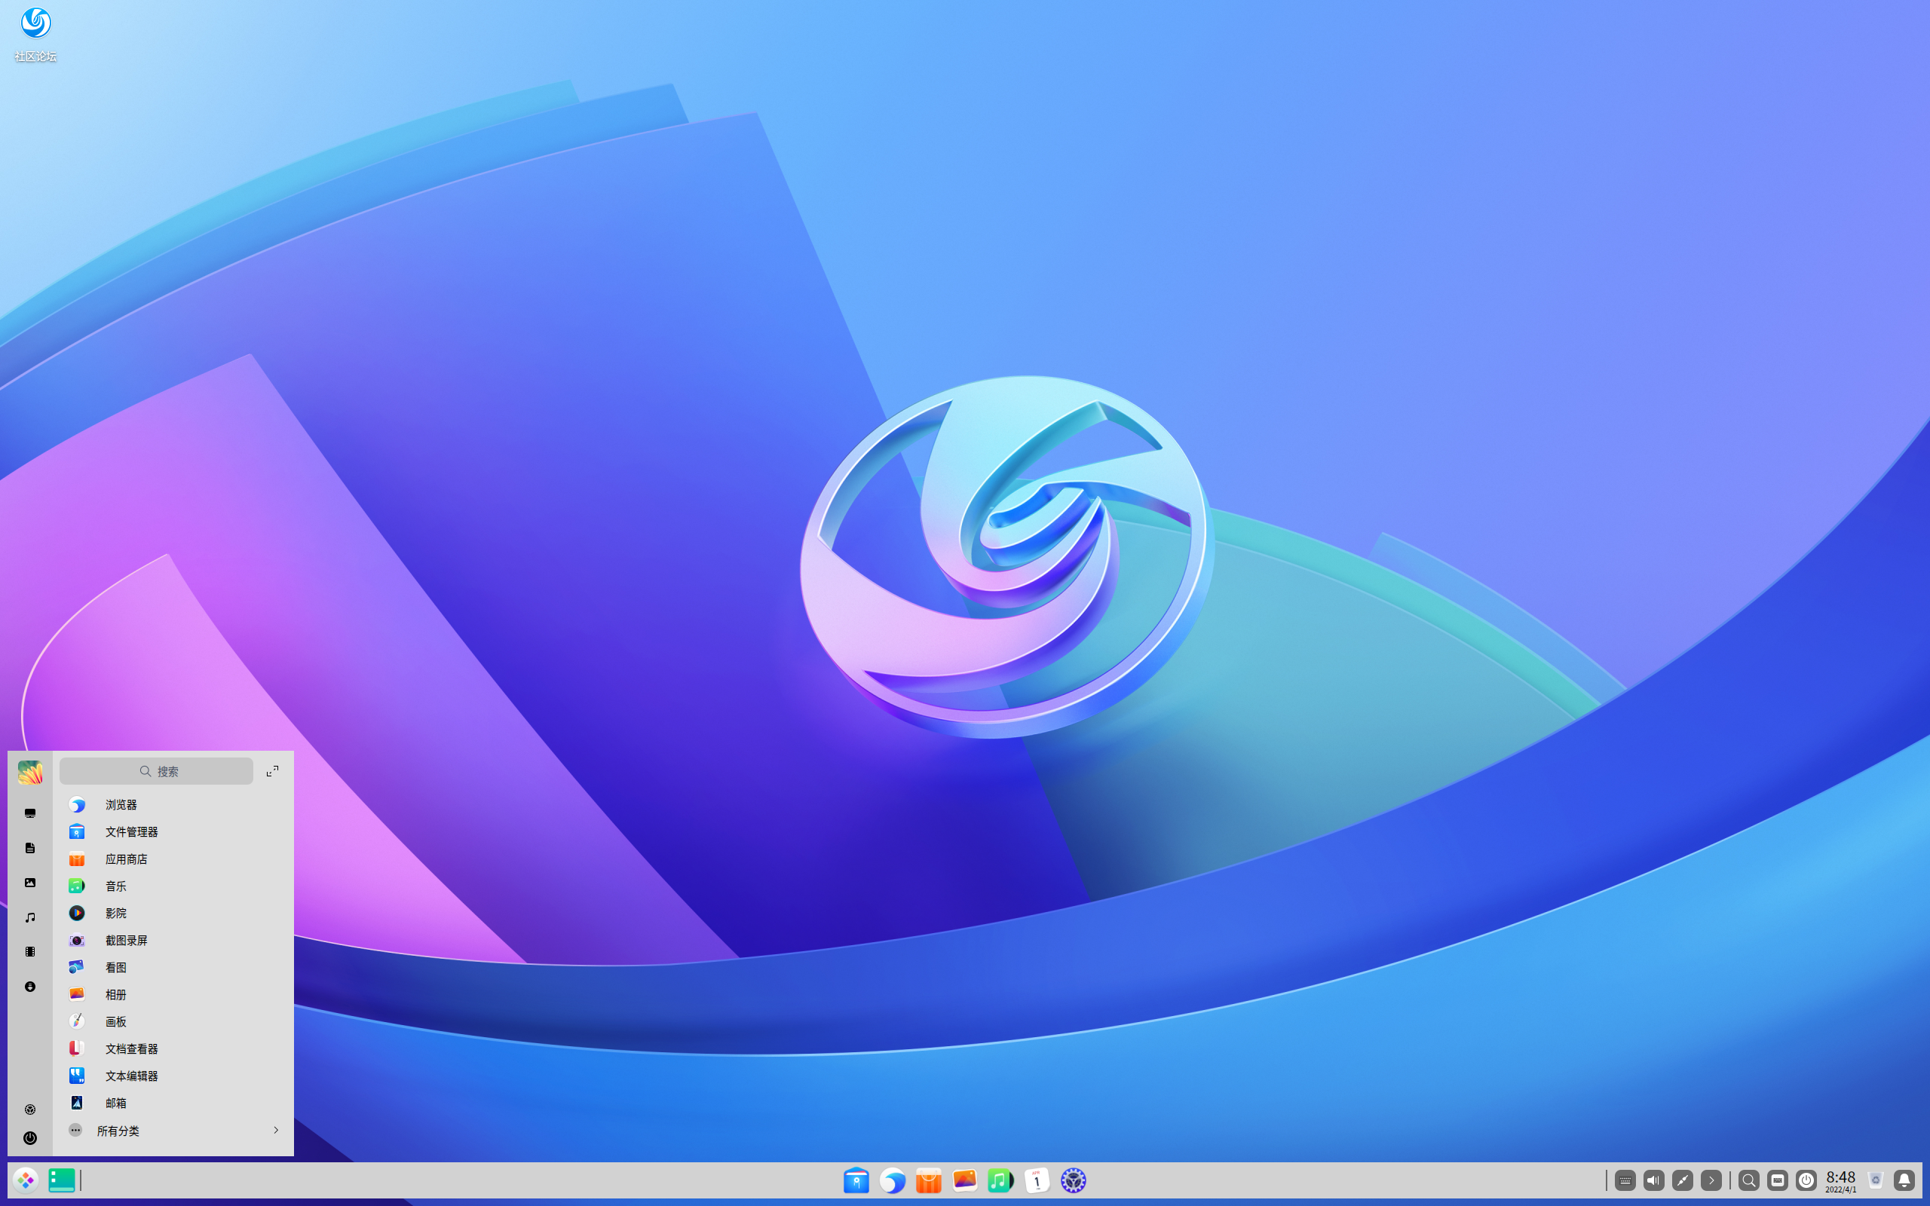Open the 画板 drawing app

click(x=115, y=1021)
